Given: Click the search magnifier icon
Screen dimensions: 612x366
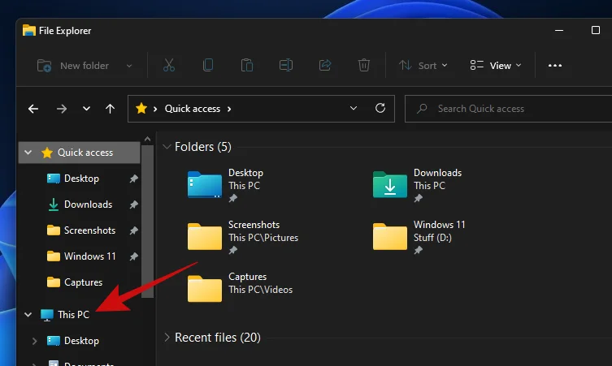Looking at the screenshot, I should [422, 109].
